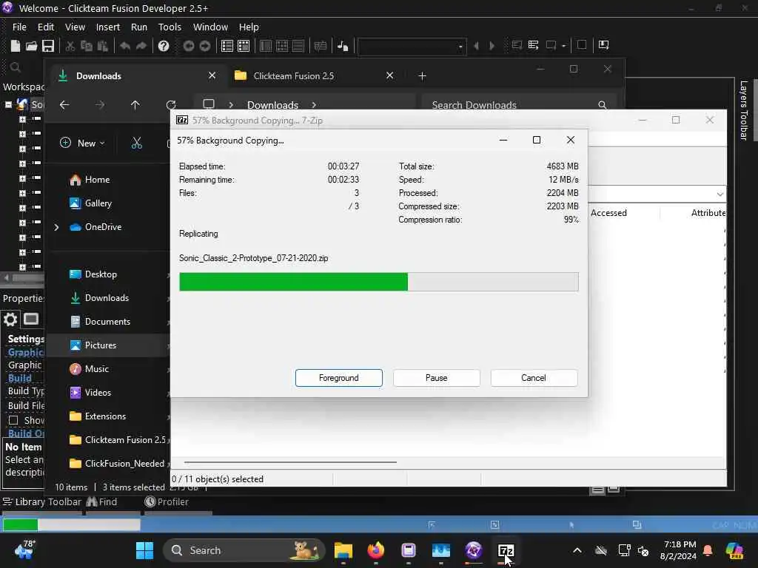Click the Undo arrow in Fusion toolbar
The height and width of the screenshot is (568, 758).
pyautogui.click(x=125, y=45)
